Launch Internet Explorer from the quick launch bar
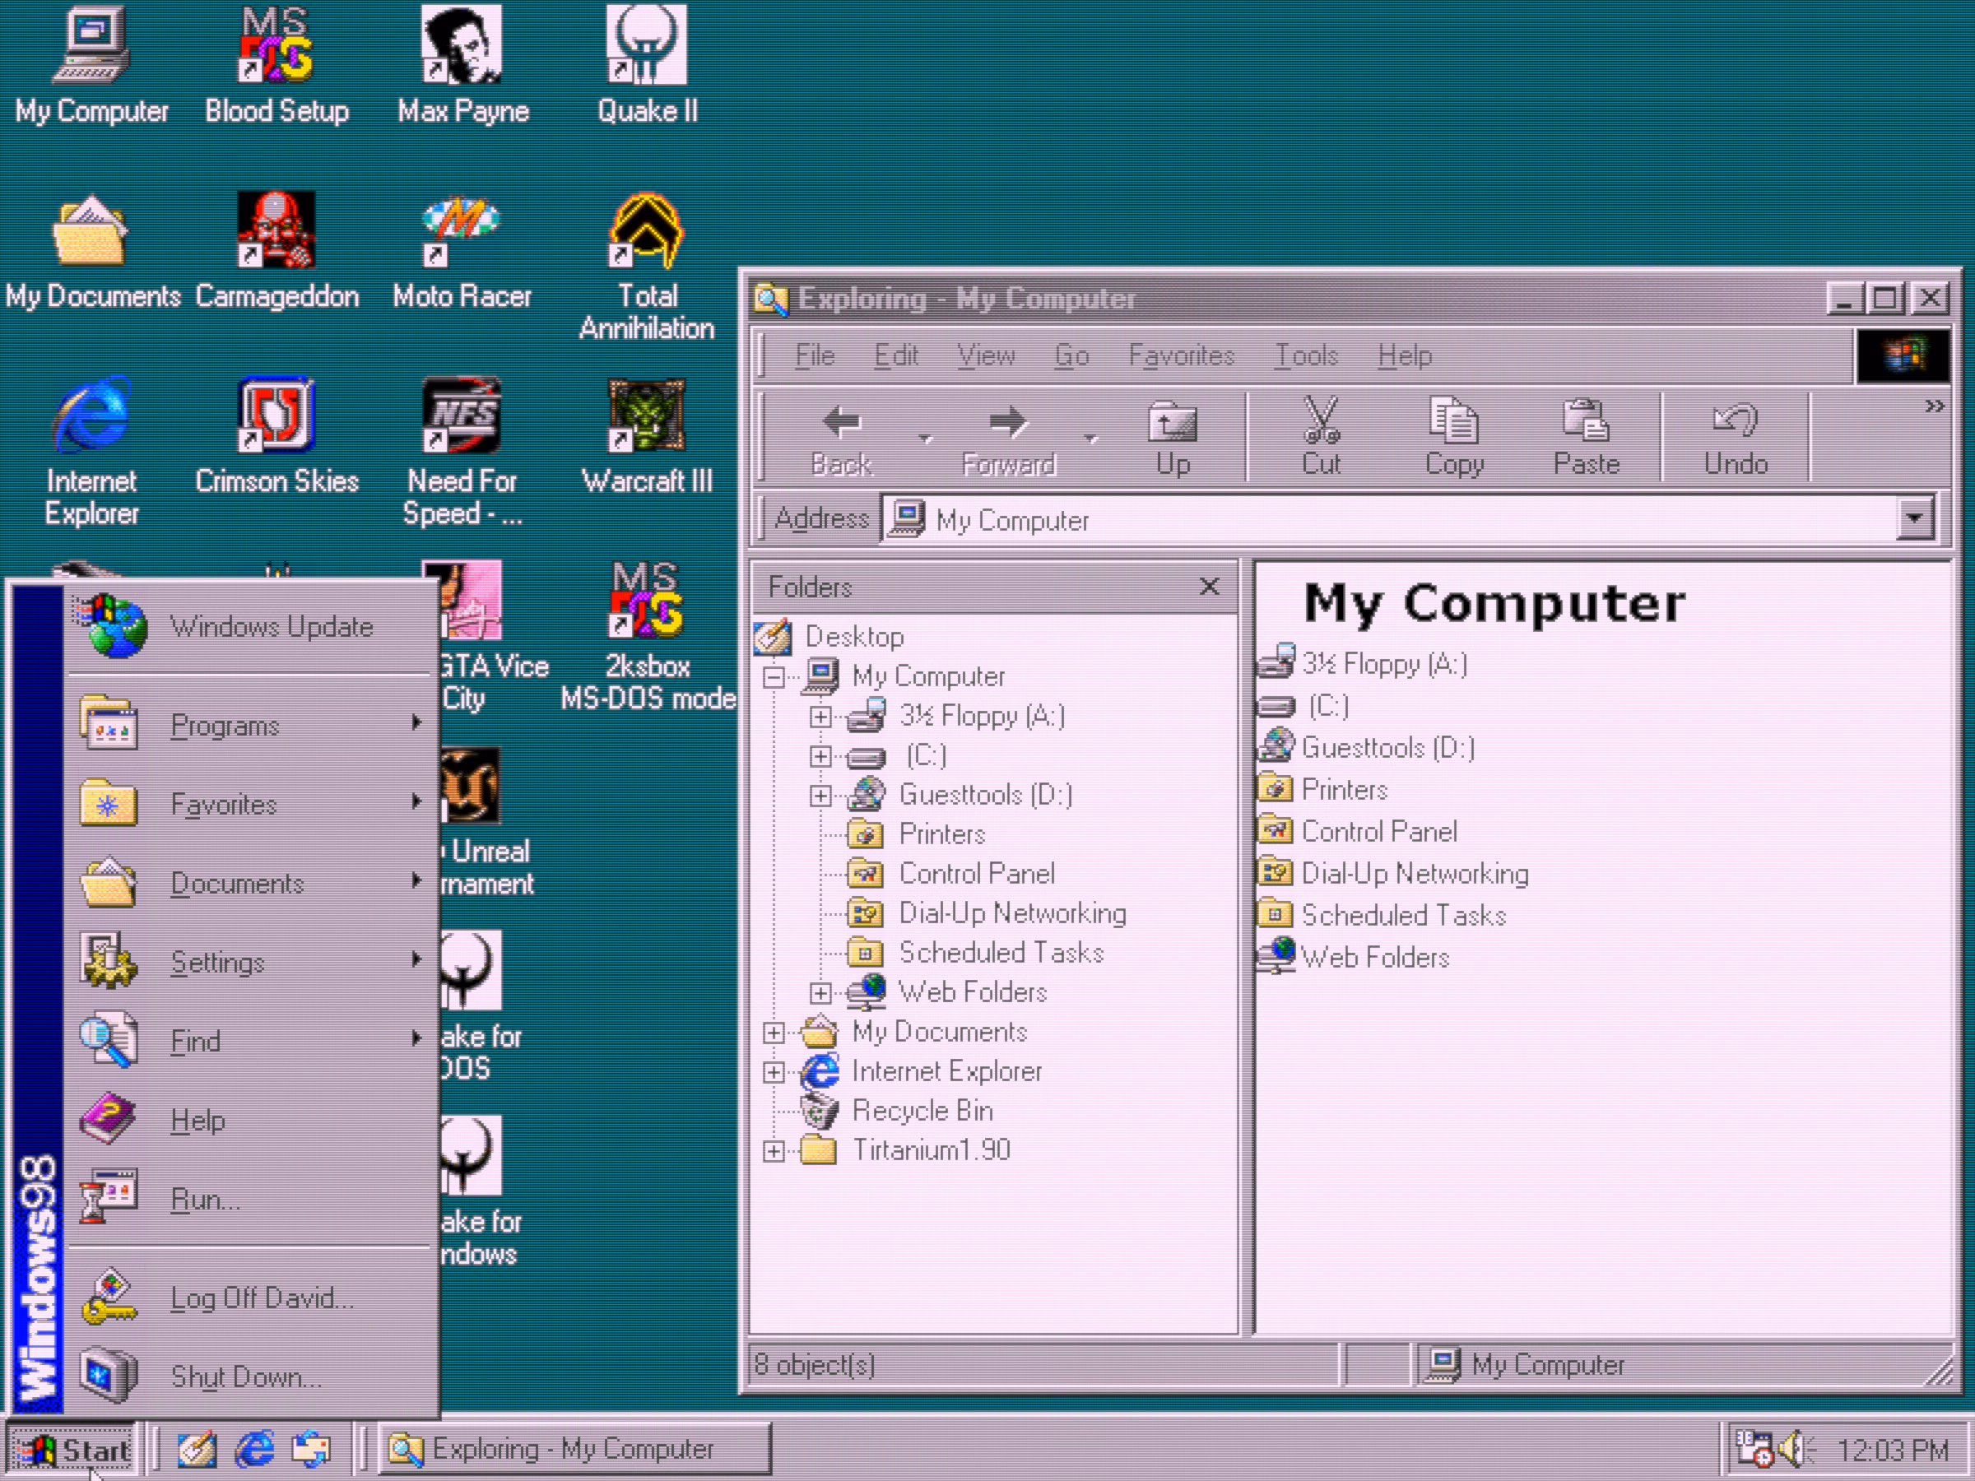 pos(254,1450)
